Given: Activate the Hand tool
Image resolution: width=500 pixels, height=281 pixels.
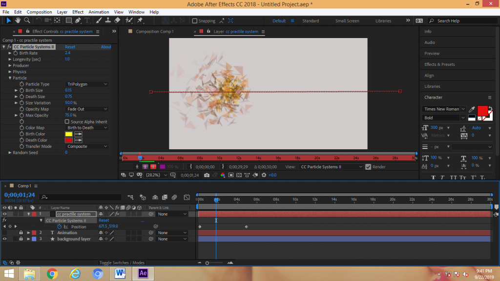Looking at the screenshot, I should point(18,20).
